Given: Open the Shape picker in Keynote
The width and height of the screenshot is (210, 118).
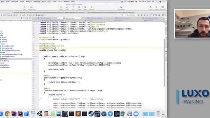Looking at the screenshot, I should 79,8.
